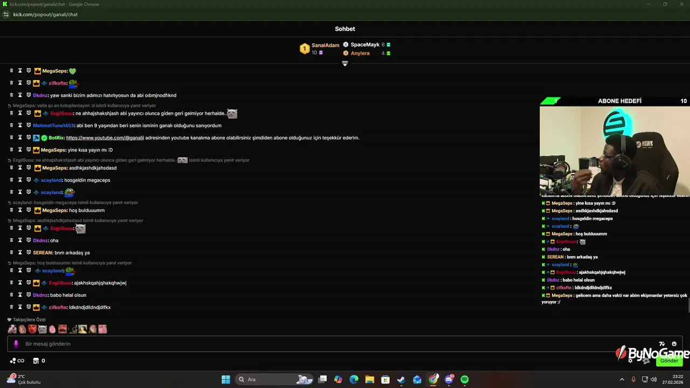Image resolution: width=690 pixels, height=388 pixels.
Task: Click the address bar URL kick.com/popout/ganali/chat
Action: [x=45, y=15]
